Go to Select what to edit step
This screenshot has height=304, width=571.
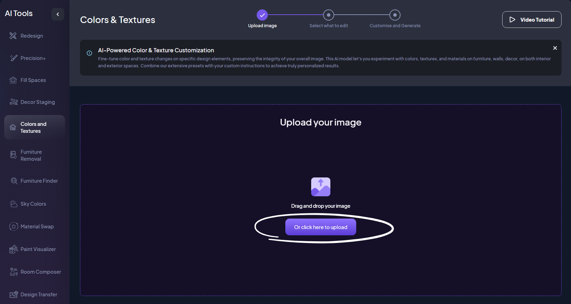click(329, 15)
